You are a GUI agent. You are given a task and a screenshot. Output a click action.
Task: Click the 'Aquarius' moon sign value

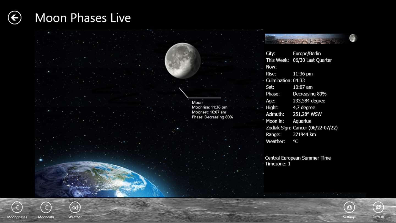302,121
